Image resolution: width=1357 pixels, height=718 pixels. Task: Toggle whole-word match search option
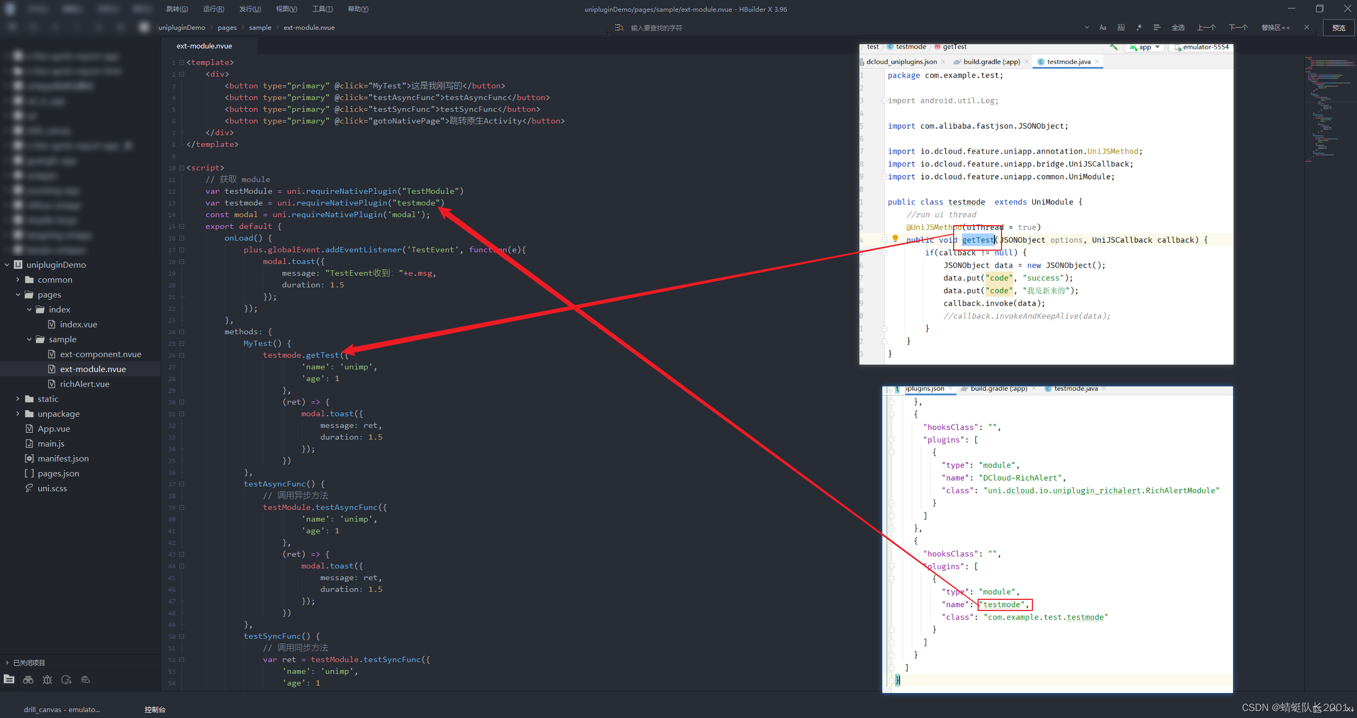point(1121,28)
